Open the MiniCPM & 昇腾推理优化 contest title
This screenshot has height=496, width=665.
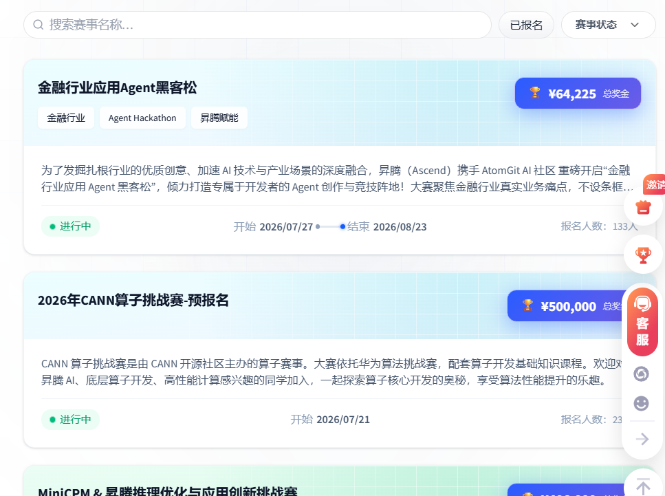pos(168,491)
